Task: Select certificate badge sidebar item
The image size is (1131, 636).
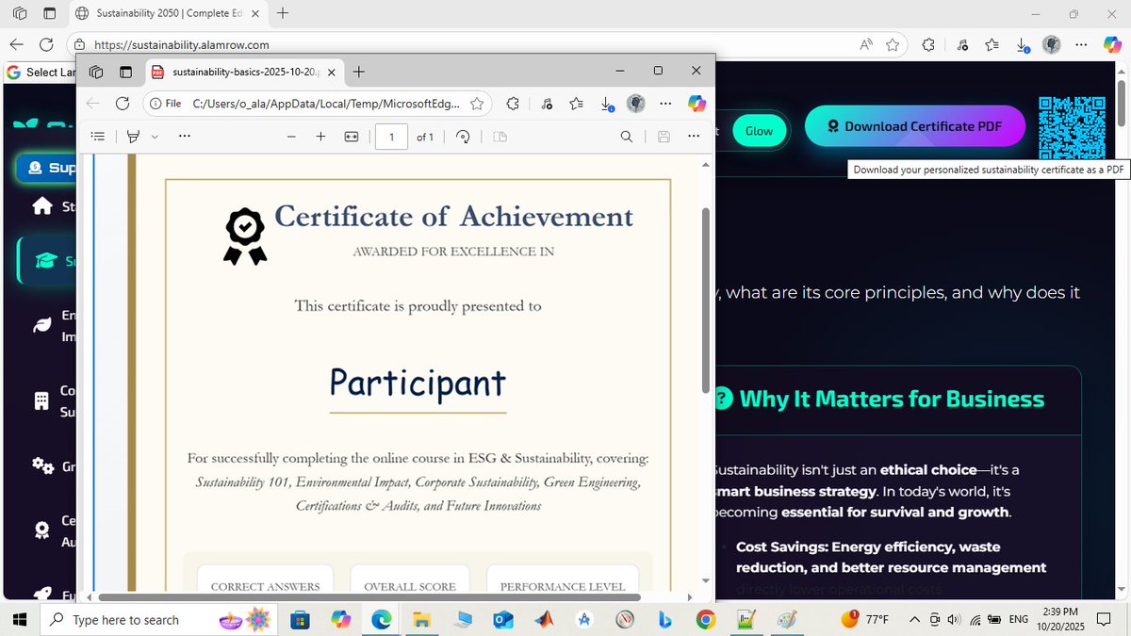Action: point(41,530)
